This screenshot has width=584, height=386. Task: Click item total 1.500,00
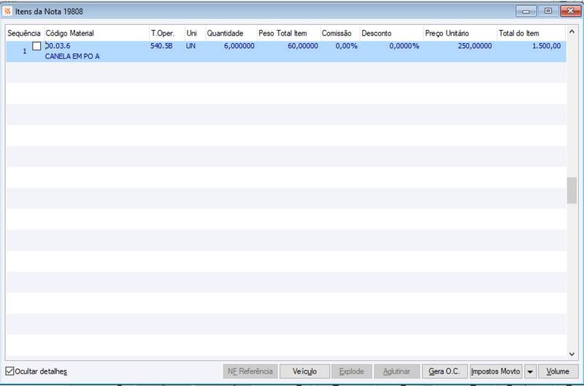[546, 46]
